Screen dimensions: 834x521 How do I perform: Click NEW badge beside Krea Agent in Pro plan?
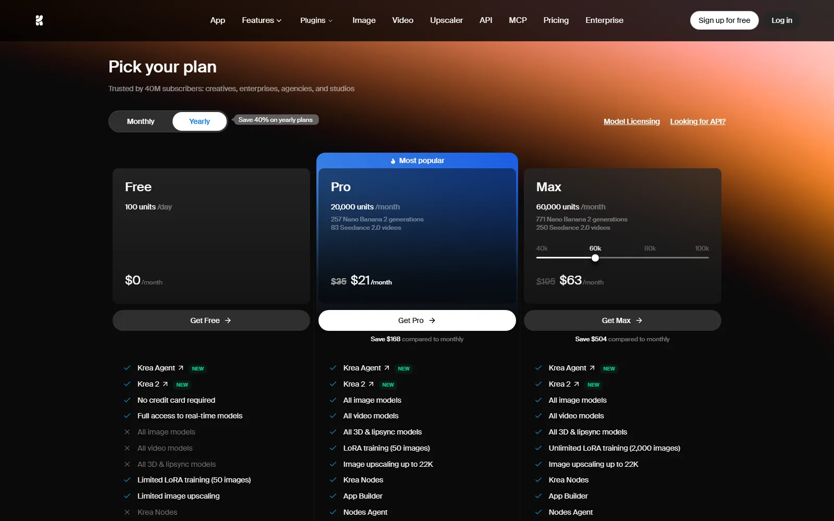(403, 368)
